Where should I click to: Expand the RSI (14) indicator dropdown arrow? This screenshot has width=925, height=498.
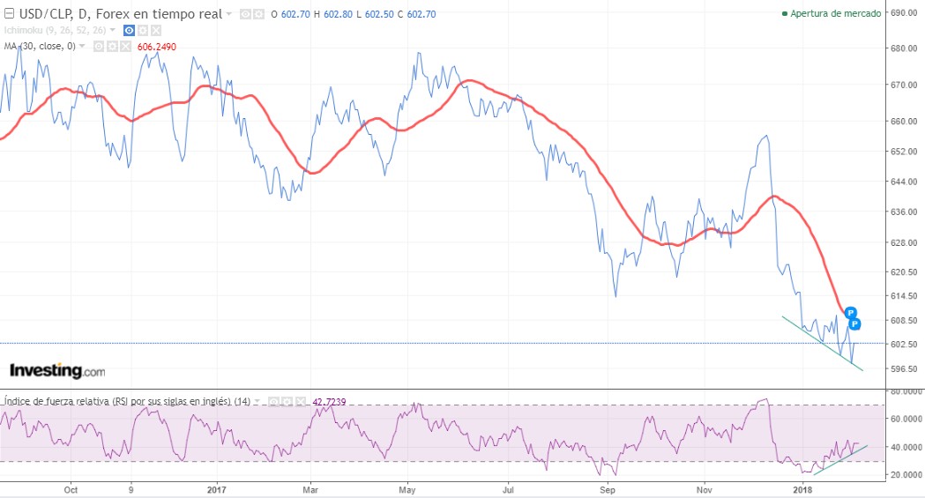click(257, 401)
